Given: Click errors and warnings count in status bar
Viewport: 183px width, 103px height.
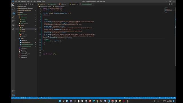Looking at the screenshot, I should (24, 98).
